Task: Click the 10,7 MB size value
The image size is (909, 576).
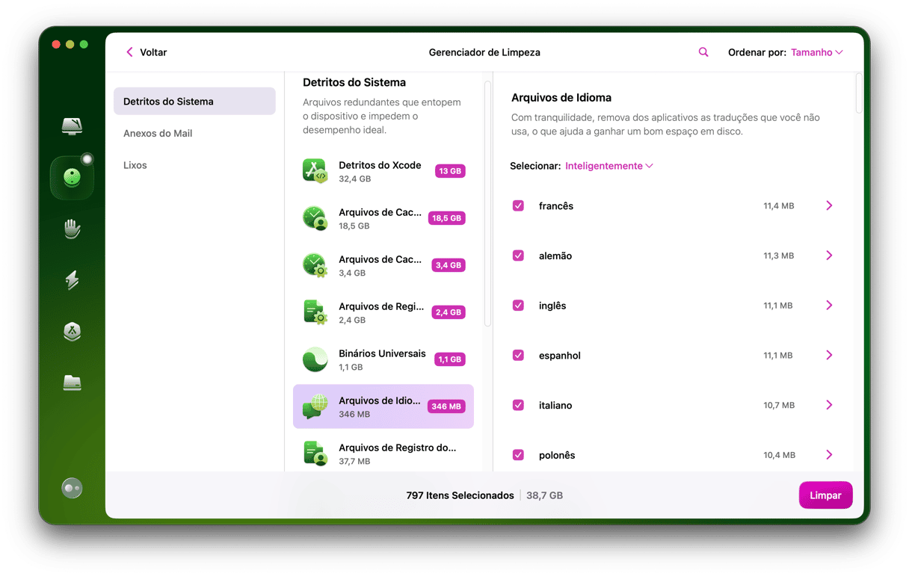Action: (x=778, y=405)
